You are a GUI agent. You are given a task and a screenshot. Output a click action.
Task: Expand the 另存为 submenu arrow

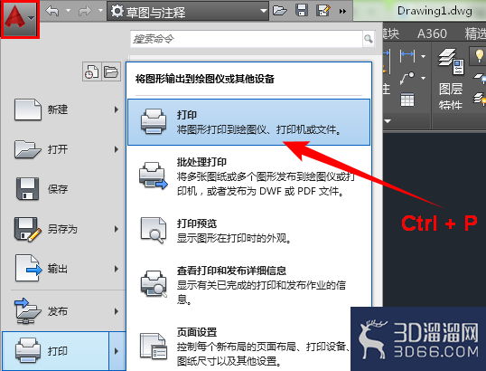[x=117, y=229]
